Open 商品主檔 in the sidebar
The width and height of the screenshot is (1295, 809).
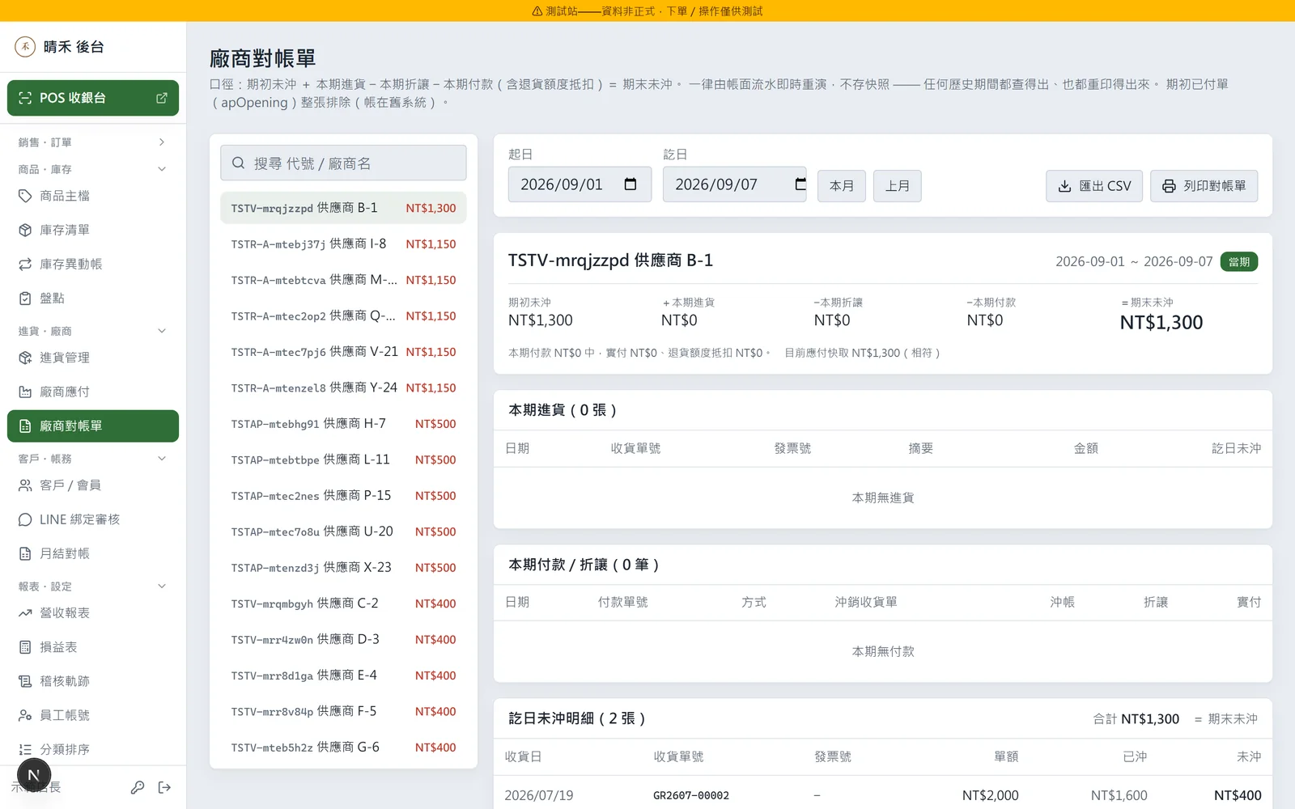tap(93, 196)
